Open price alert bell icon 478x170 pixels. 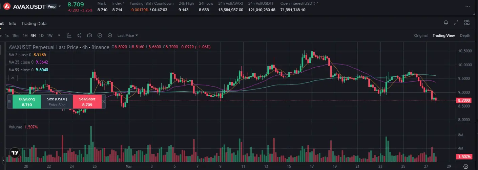click(446, 23)
